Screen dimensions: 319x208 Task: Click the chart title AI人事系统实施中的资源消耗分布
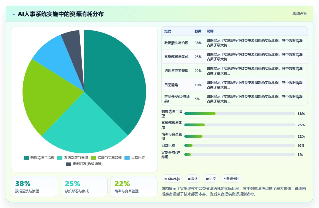coord(61,14)
